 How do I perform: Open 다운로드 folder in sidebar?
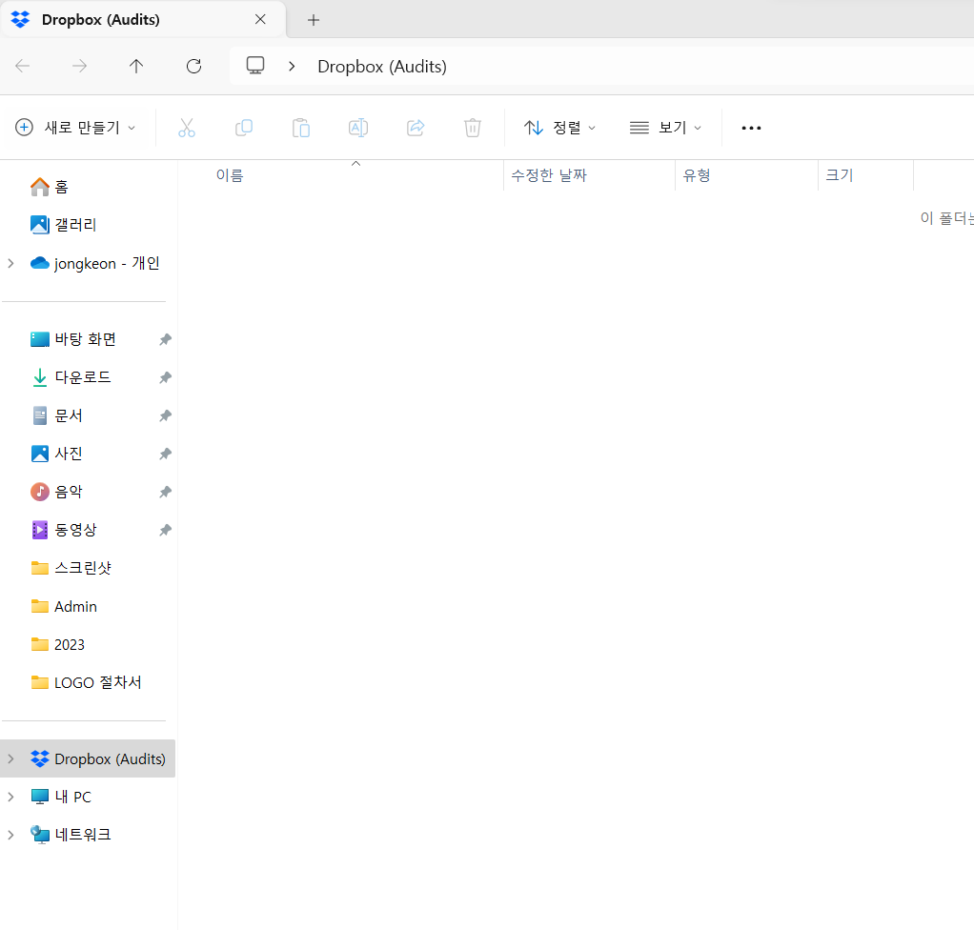click(82, 377)
